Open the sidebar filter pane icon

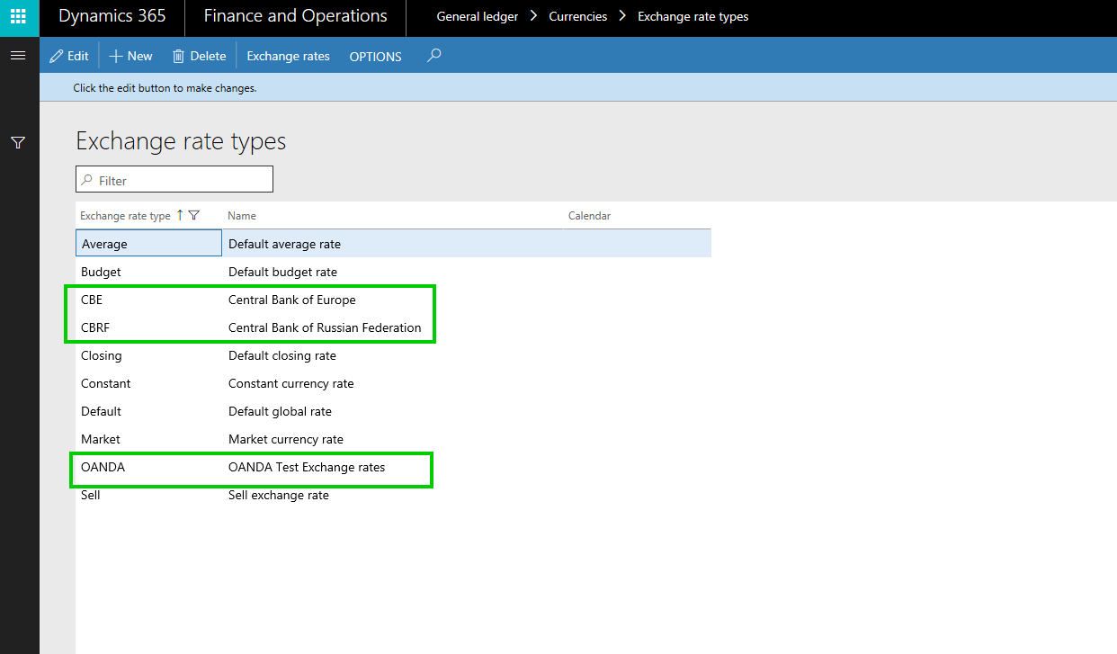[18, 142]
